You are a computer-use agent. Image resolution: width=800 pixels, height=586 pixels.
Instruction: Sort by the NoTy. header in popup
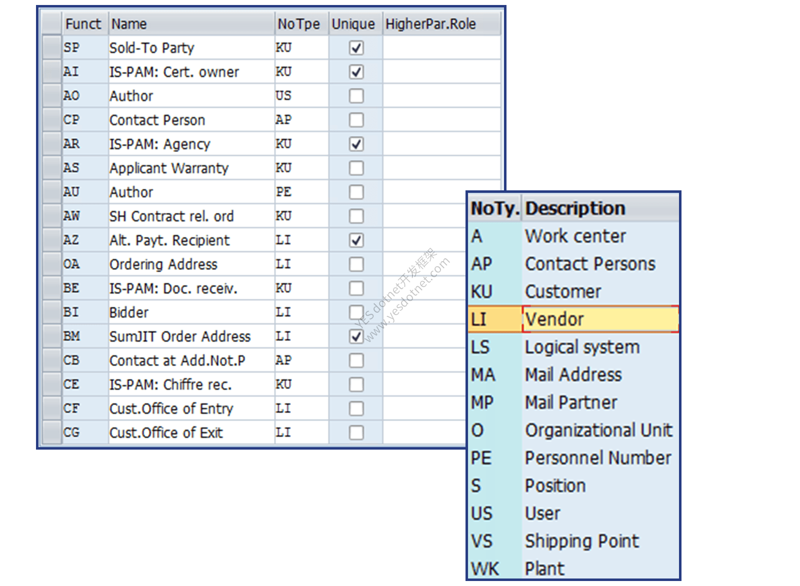coord(495,208)
